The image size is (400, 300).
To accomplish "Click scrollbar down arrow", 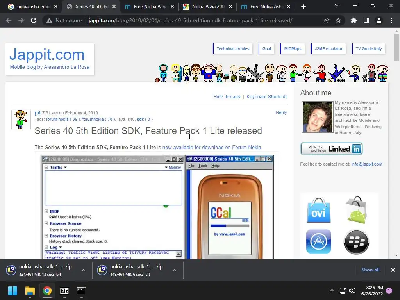I will (396, 255).
